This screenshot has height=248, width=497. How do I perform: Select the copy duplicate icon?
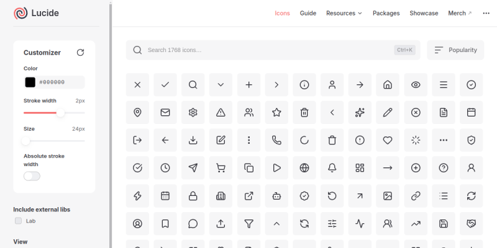coord(249,167)
